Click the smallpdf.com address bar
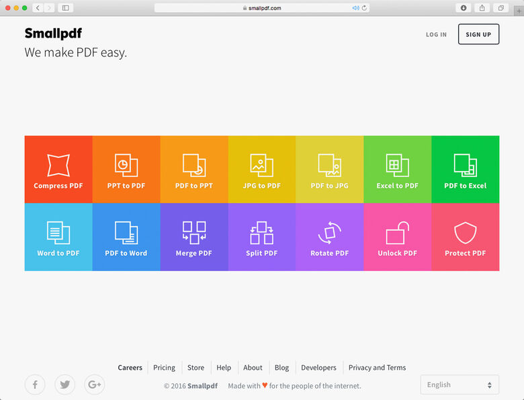The height and width of the screenshot is (400, 524). [262, 7]
